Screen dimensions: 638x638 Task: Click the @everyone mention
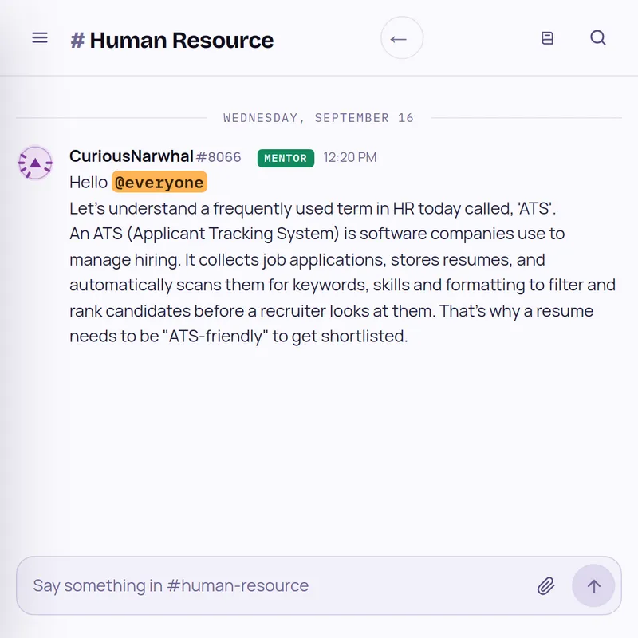click(159, 182)
